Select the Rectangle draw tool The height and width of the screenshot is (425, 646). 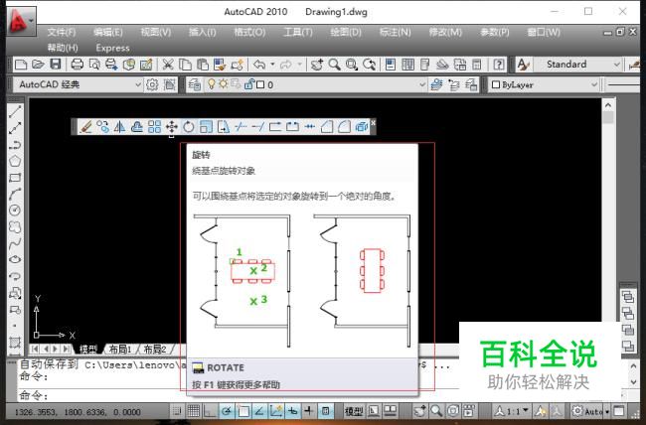click(15, 178)
